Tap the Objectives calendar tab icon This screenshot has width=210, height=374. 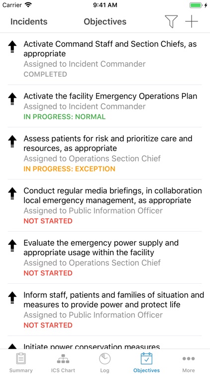click(x=146, y=359)
